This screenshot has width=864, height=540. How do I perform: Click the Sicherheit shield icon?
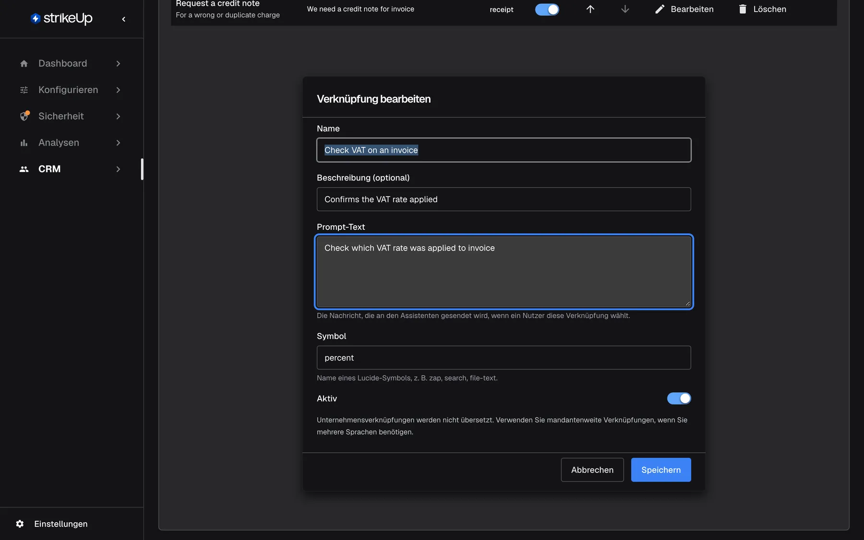tap(24, 116)
